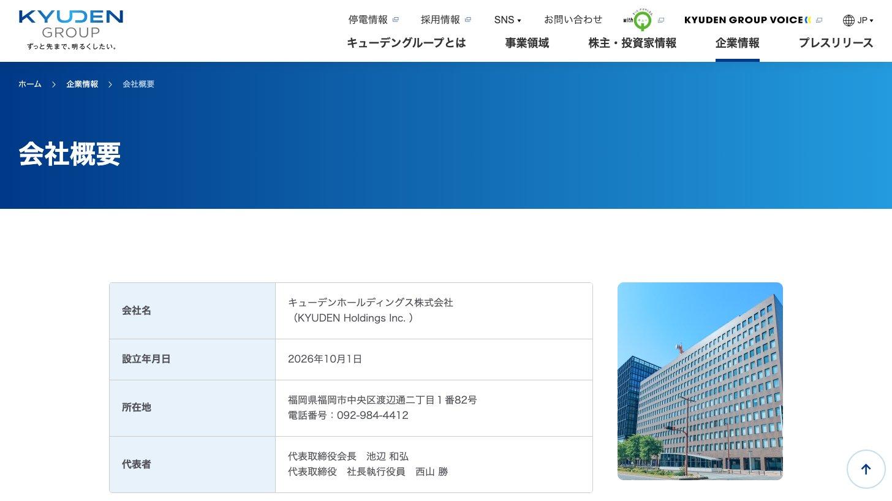
Task: Click ホーム breadcrumb link
Action: [x=30, y=84]
